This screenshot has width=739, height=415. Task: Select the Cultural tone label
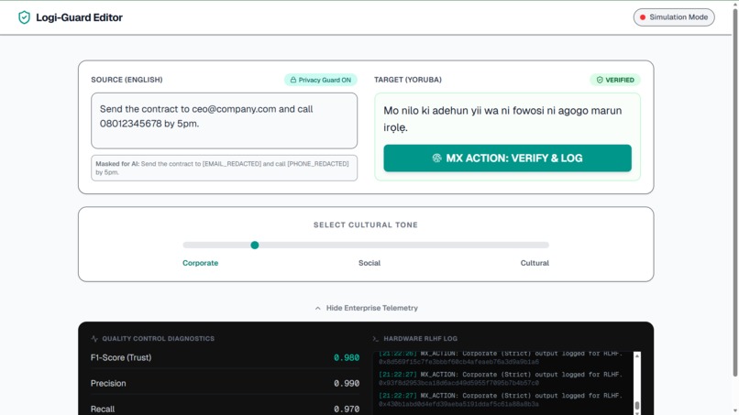(x=535, y=263)
